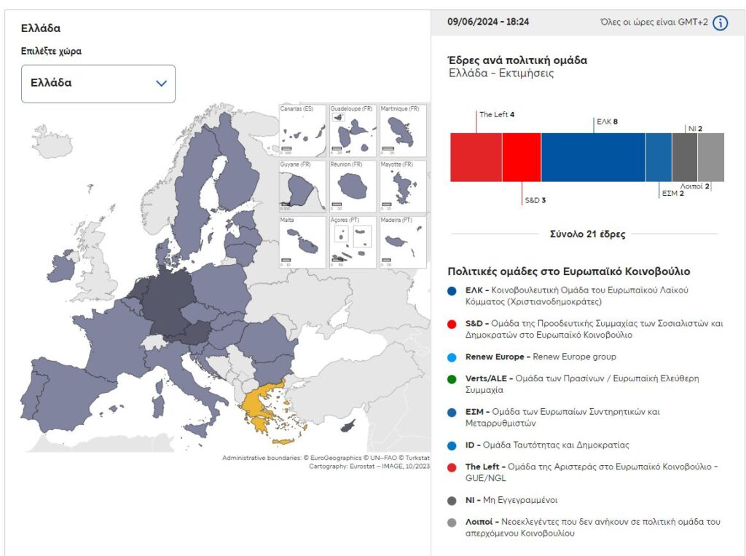
Task: Click the Verts/ALE green legend dot
Action: (x=452, y=379)
